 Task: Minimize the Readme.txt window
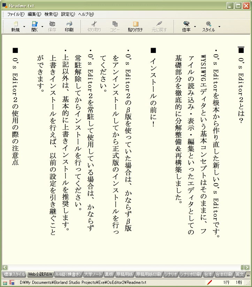[230, 6]
